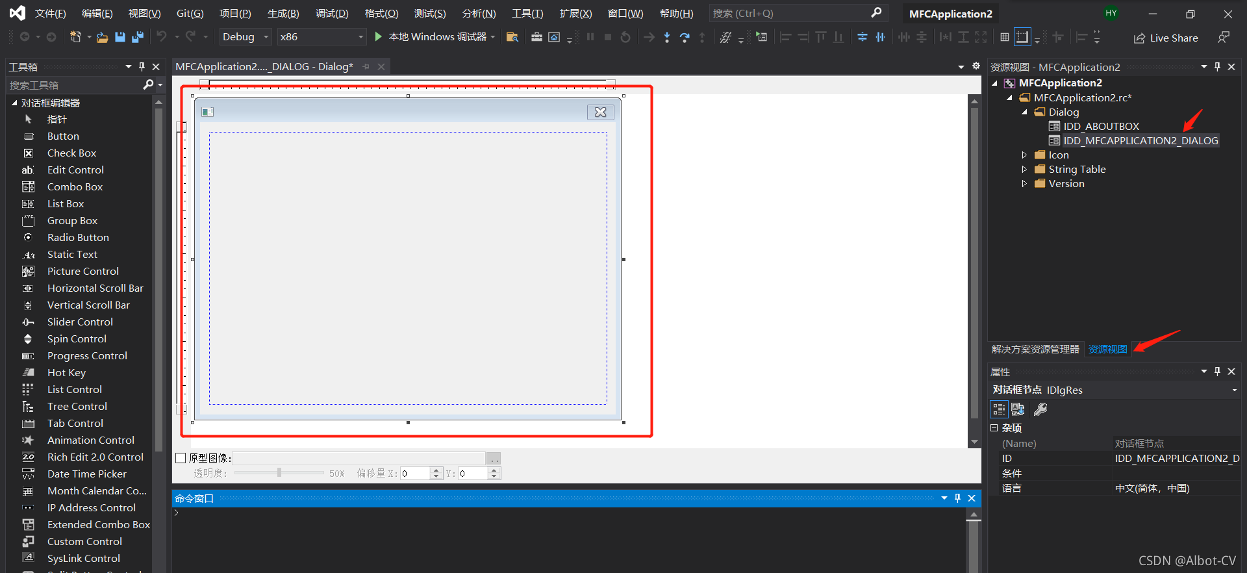Pin the 属性 panel
Image resolution: width=1247 pixels, height=573 pixels.
coord(1217,371)
